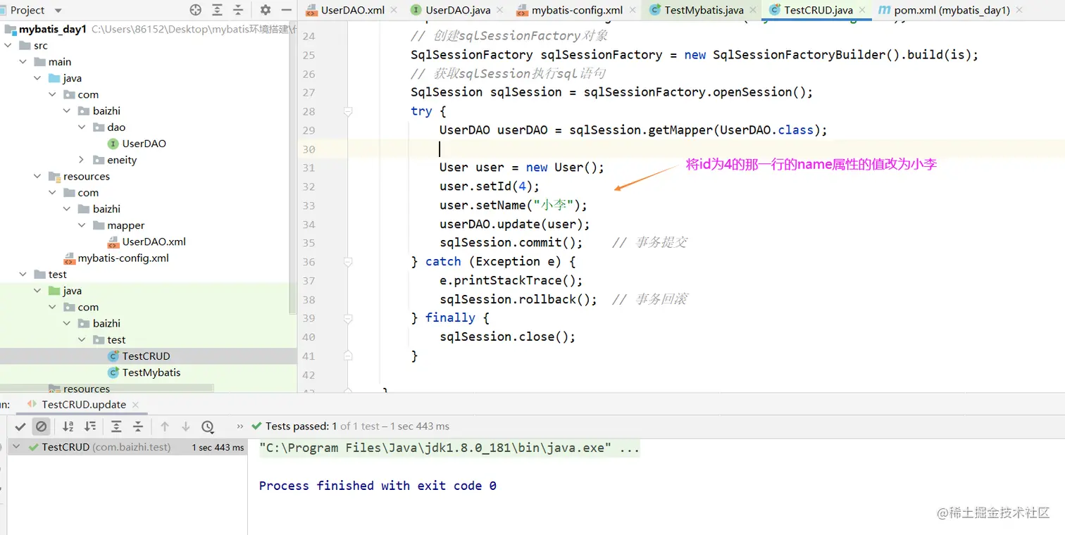Hide the Project tool window

click(x=285, y=10)
